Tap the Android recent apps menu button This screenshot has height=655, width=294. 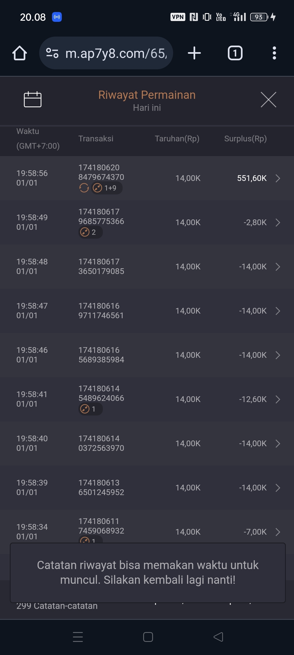(78, 637)
